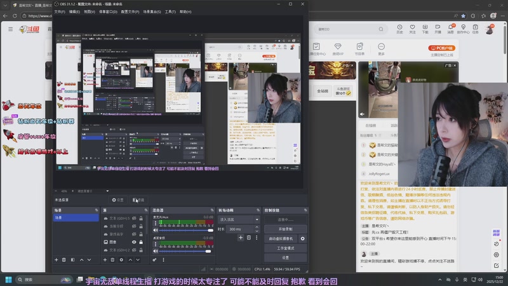
Task: Pop out the 混音器 dock panel
Action: (212, 210)
